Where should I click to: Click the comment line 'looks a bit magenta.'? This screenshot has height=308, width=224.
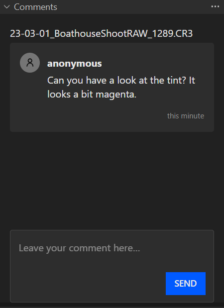pyautogui.click(x=92, y=95)
